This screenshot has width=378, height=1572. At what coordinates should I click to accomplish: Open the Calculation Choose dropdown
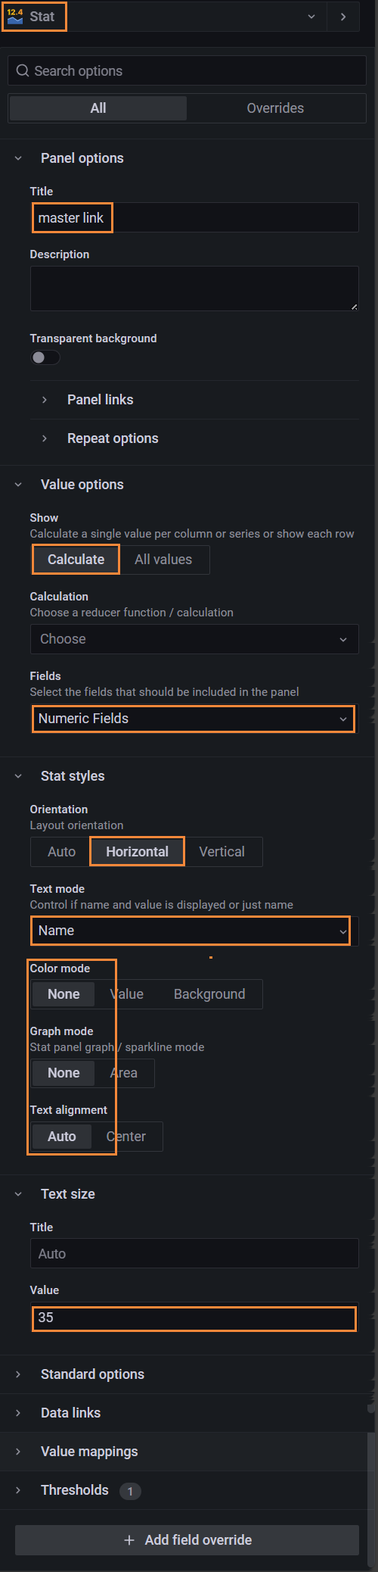point(194,639)
